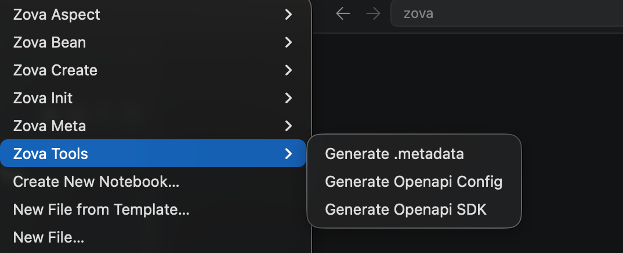This screenshot has width=623, height=253.
Task: Select Generate Openapi SDK
Action: pyautogui.click(x=405, y=209)
